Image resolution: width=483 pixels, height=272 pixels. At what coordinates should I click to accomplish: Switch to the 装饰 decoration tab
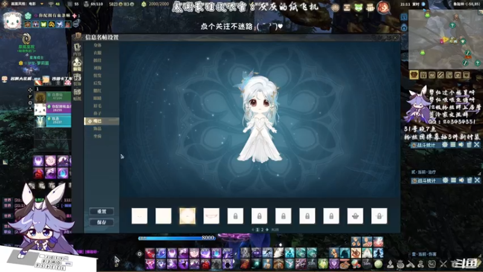coord(77,79)
